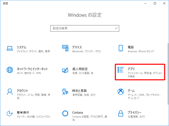Maximize the 設定 window
The image size is (169, 126).
[x=155, y=3]
